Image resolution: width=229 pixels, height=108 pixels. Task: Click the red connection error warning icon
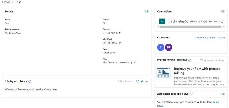pos(222,21)
